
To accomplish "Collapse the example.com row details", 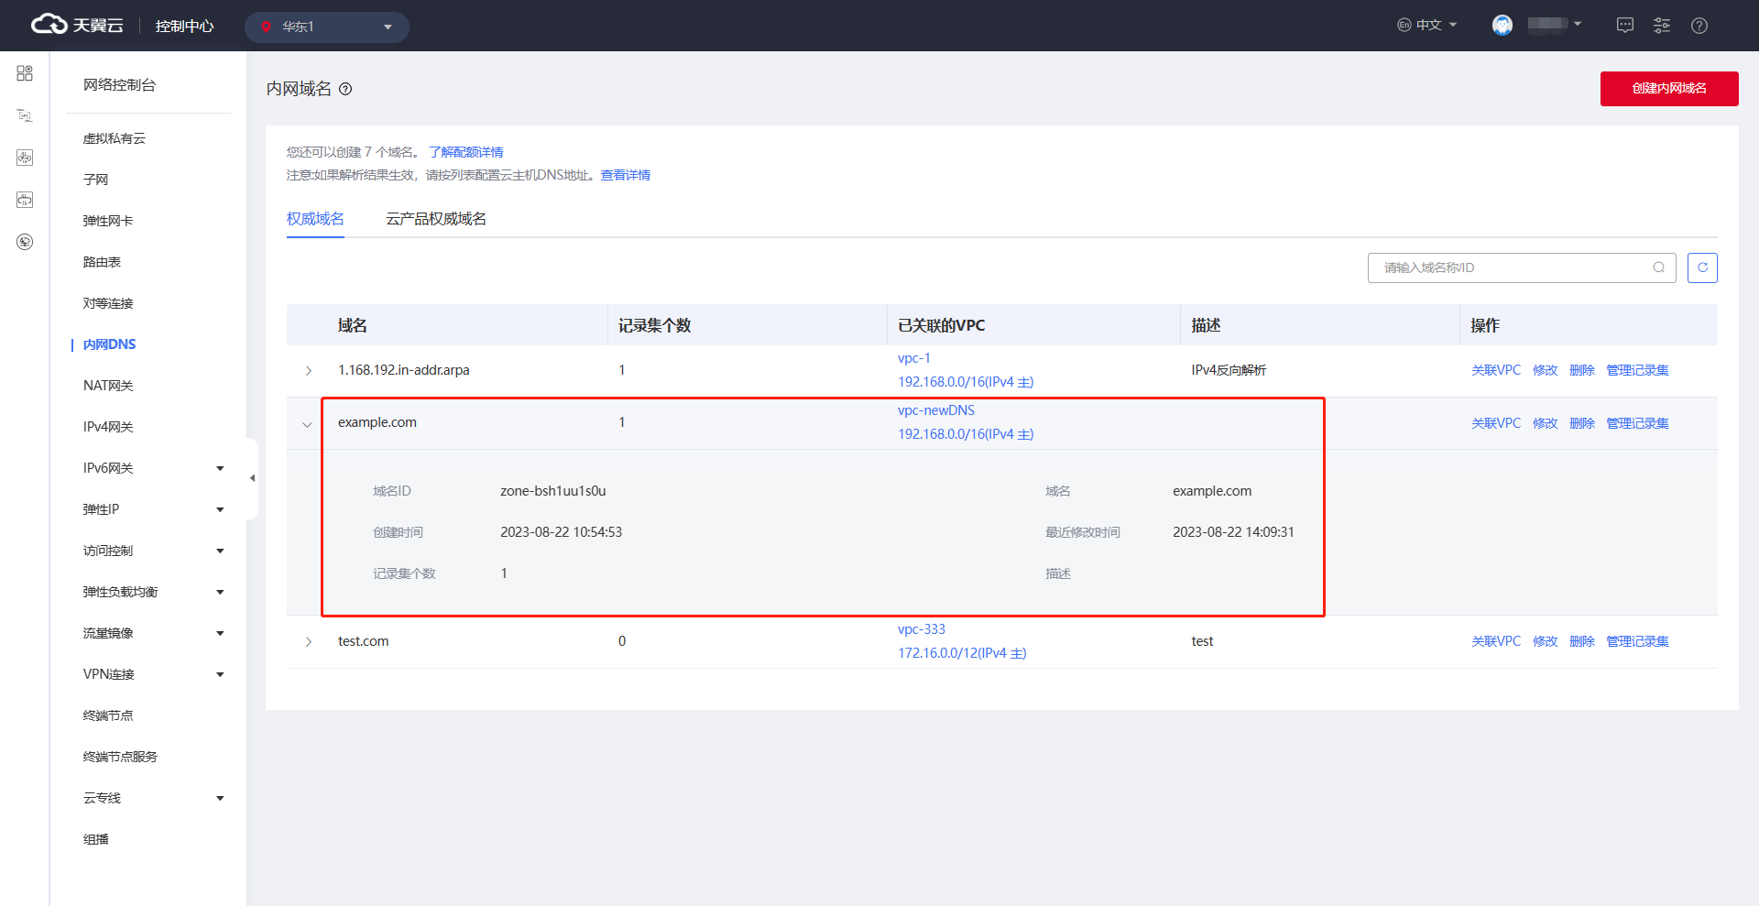I will pos(308,424).
